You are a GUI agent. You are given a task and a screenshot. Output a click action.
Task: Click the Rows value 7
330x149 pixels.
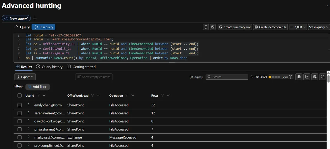pyautogui.click(x=152, y=129)
